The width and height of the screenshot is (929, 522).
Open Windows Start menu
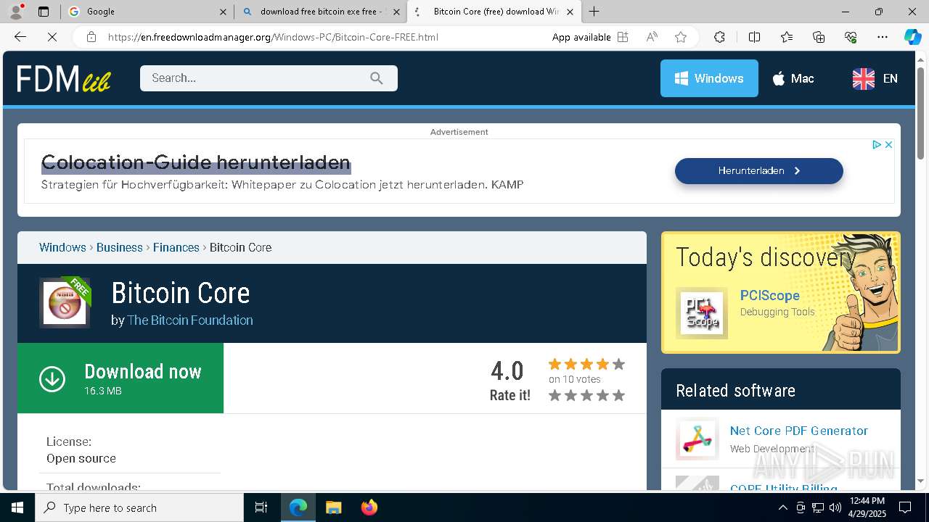pos(17,507)
